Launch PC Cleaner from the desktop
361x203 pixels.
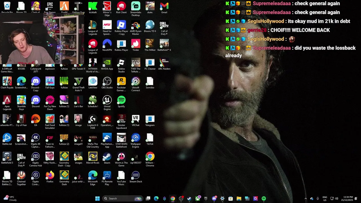[x=150, y=64]
